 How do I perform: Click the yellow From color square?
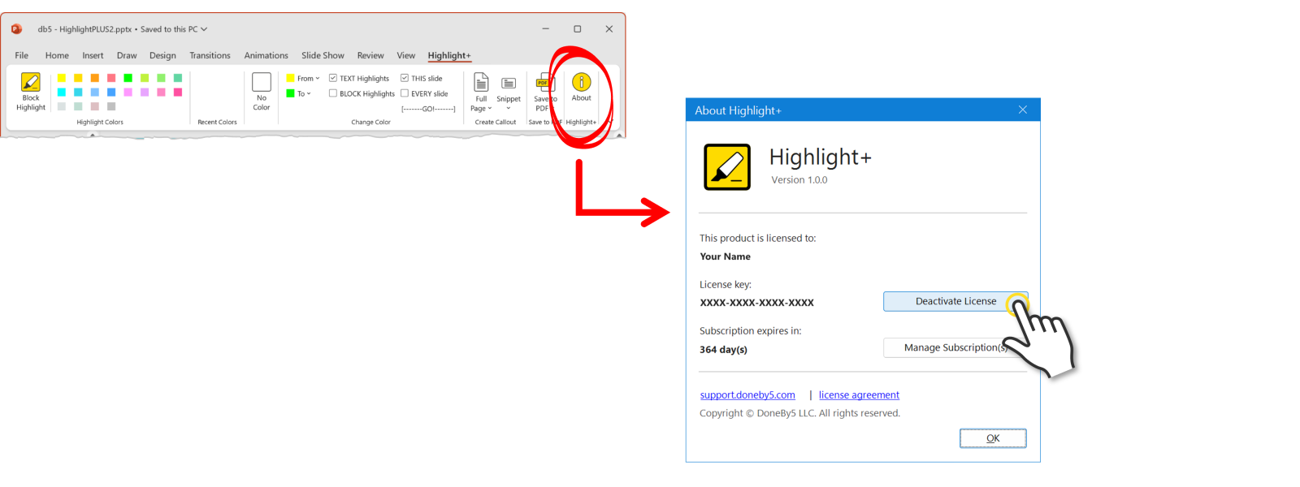click(290, 79)
